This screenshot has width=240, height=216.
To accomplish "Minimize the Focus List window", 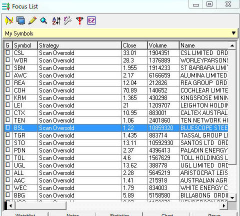I will [x=196, y=4].
